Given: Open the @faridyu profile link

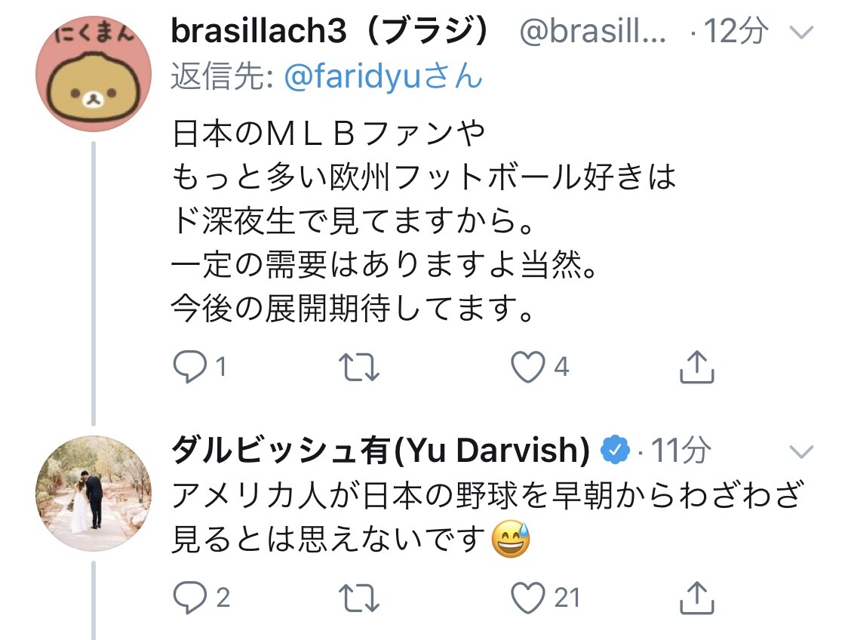Looking at the screenshot, I should [383, 75].
